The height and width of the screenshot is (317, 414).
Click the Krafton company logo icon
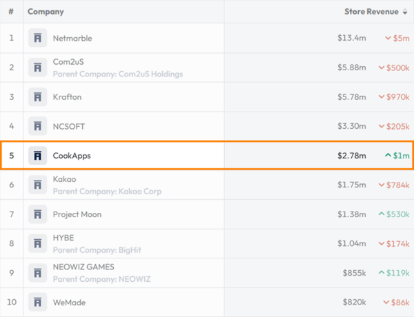tap(38, 97)
